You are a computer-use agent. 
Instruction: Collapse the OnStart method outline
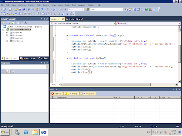click(56, 35)
